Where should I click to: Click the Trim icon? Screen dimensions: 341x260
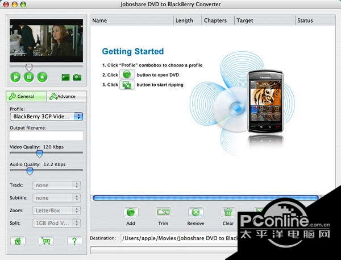163,212
